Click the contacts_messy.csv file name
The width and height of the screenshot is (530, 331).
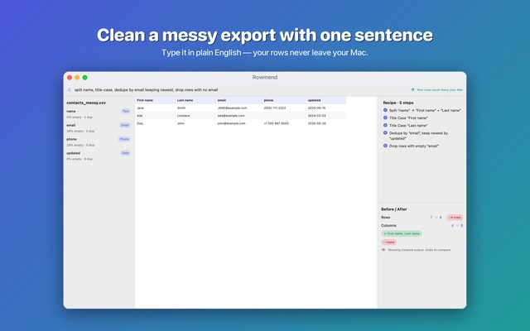[x=86, y=103]
